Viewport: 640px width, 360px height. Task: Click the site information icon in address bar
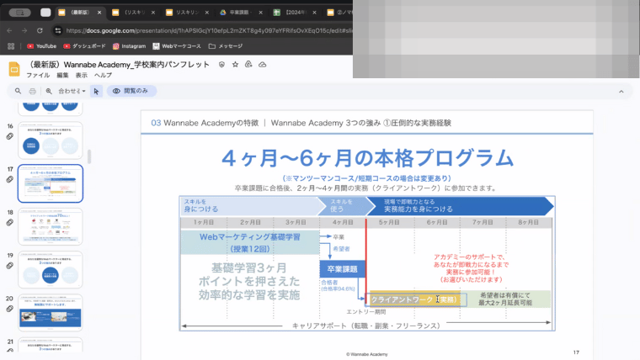pos(58,30)
